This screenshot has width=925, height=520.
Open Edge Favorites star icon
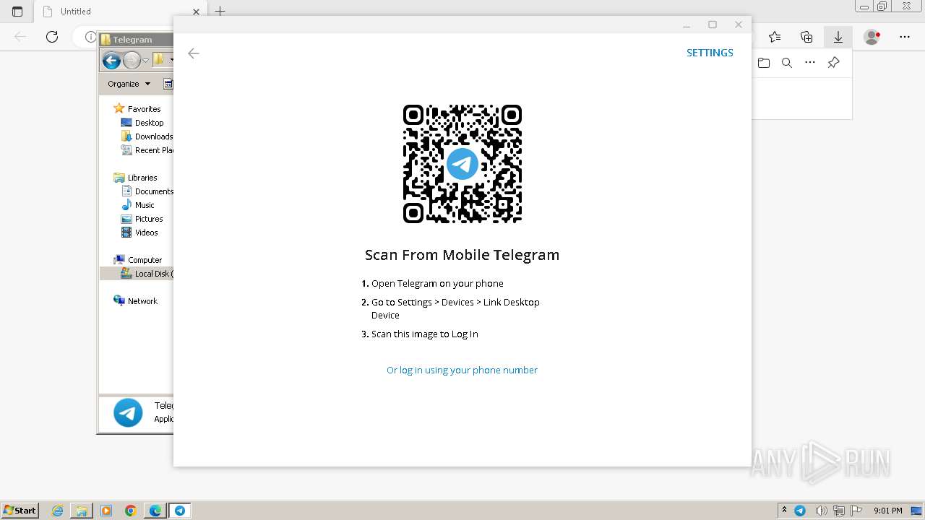[775, 37]
